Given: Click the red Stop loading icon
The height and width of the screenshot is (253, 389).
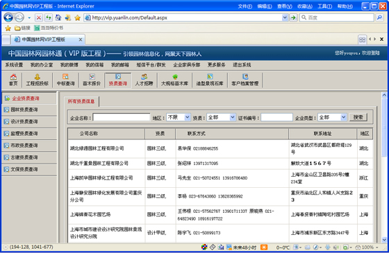Looking at the screenshot, I should (x=39, y=17).
